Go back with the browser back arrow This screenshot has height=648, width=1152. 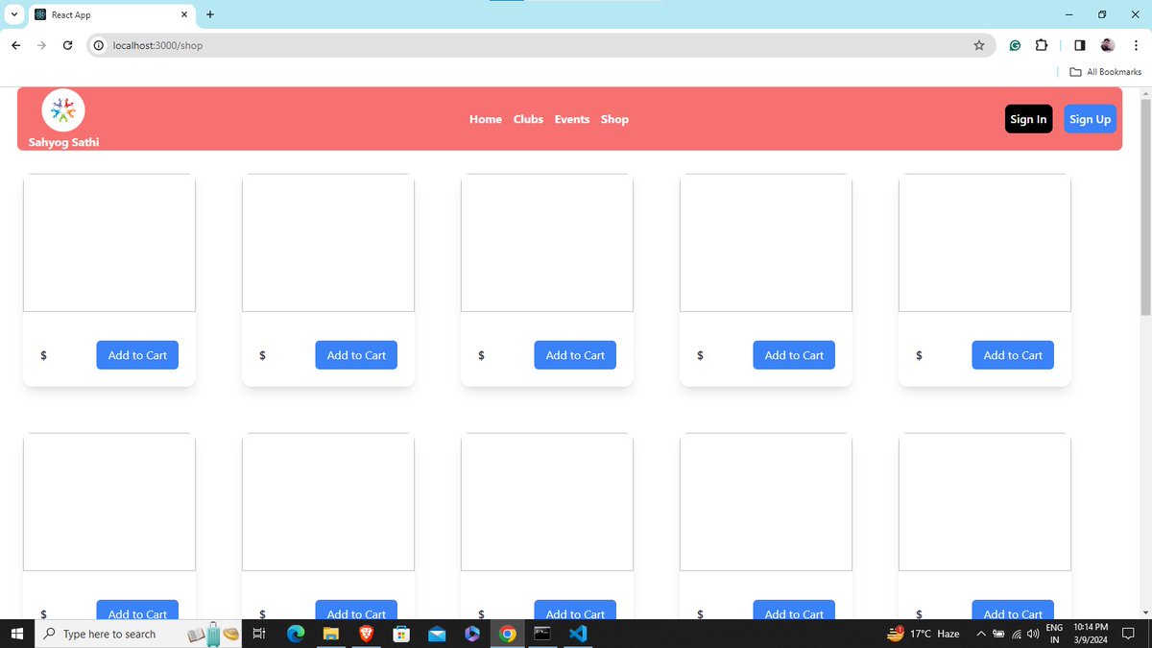tap(16, 45)
